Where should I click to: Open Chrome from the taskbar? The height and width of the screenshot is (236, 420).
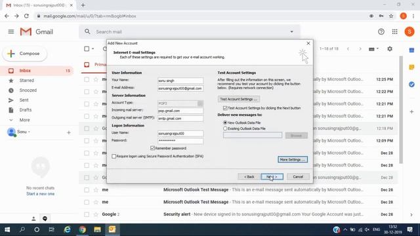pyautogui.click(x=83, y=229)
